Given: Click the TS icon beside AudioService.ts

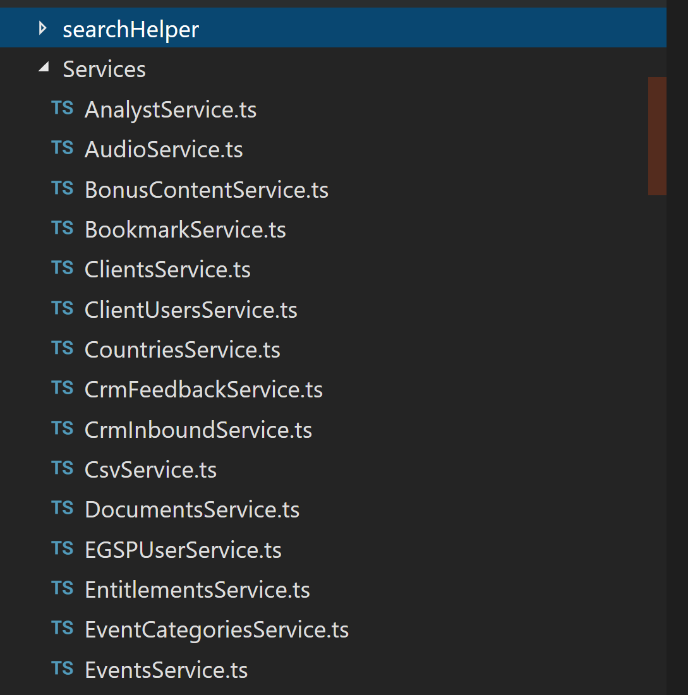Looking at the screenshot, I should [x=61, y=148].
